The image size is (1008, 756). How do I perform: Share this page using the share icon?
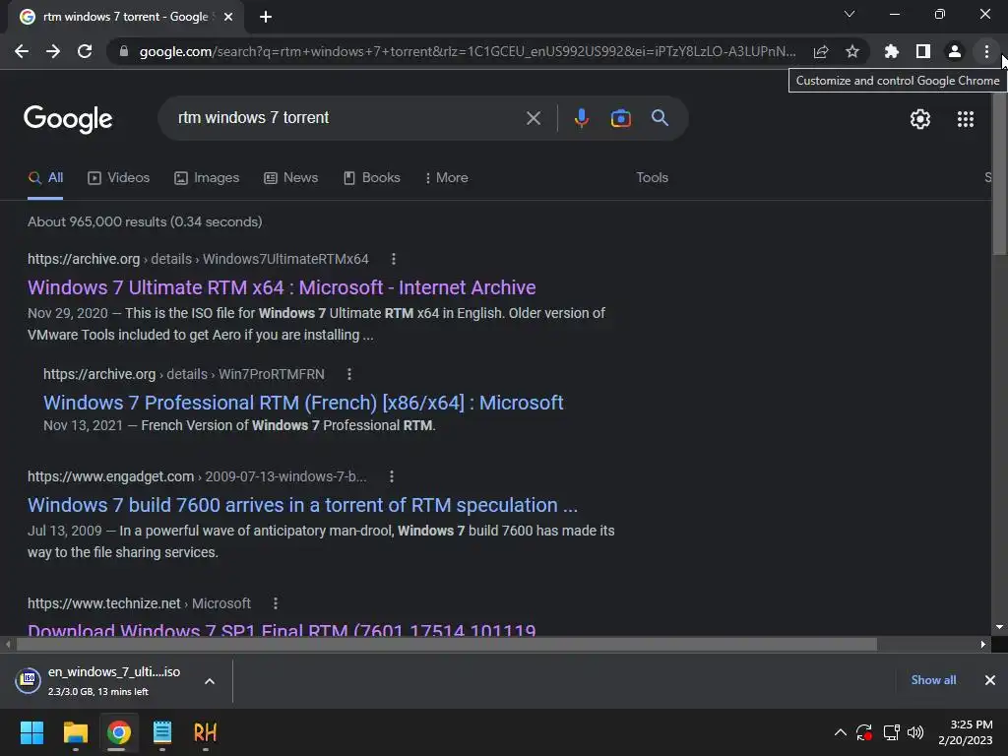[821, 51]
